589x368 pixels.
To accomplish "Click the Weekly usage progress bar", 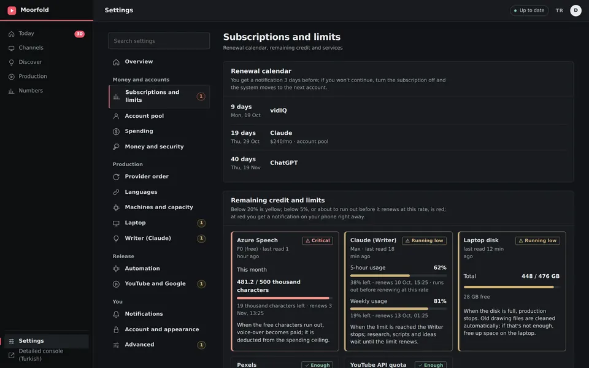I will click(x=398, y=309).
